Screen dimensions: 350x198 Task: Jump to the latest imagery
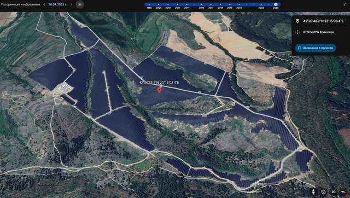point(80,4)
